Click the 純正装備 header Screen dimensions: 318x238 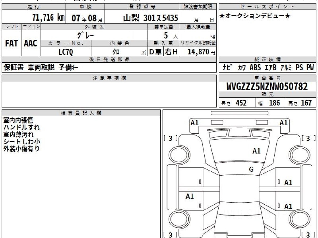click(x=267, y=59)
